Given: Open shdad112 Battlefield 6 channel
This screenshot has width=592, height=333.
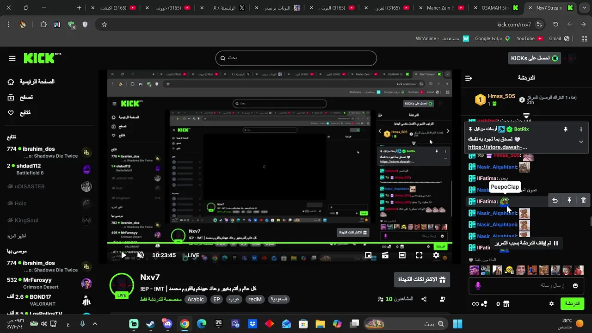Looking at the screenshot, I should pyautogui.click(x=49, y=169).
